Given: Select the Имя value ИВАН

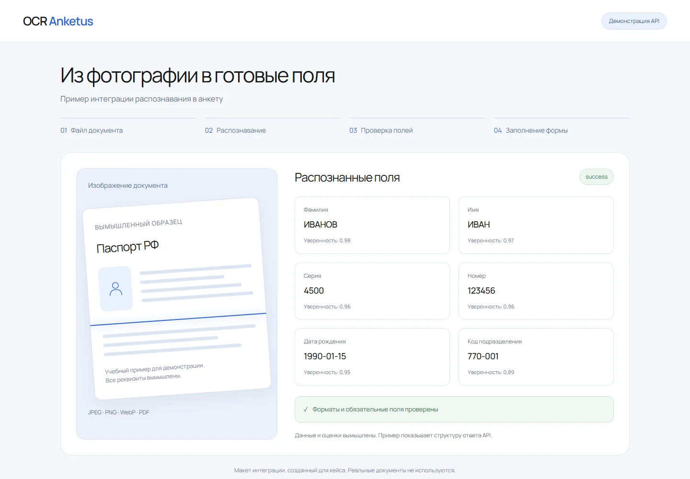Looking at the screenshot, I should (479, 225).
